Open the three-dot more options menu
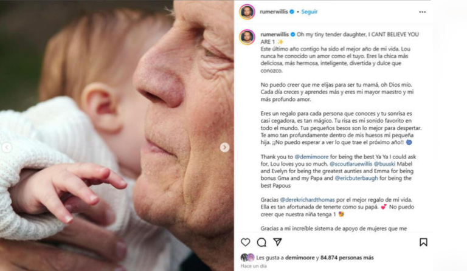467x271 pixels. (423, 12)
